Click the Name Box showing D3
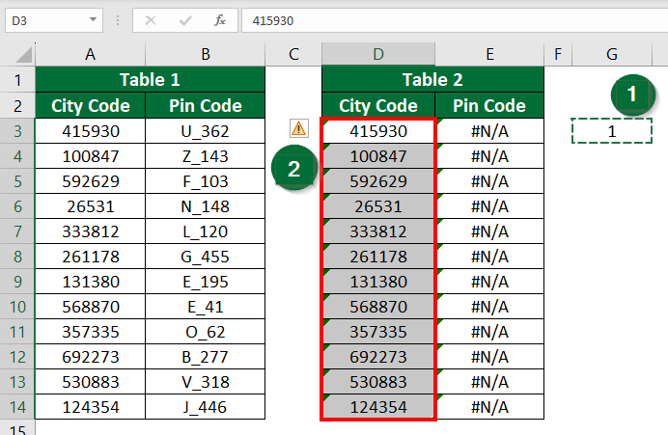This screenshot has width=668, height=435. (54, 20)
